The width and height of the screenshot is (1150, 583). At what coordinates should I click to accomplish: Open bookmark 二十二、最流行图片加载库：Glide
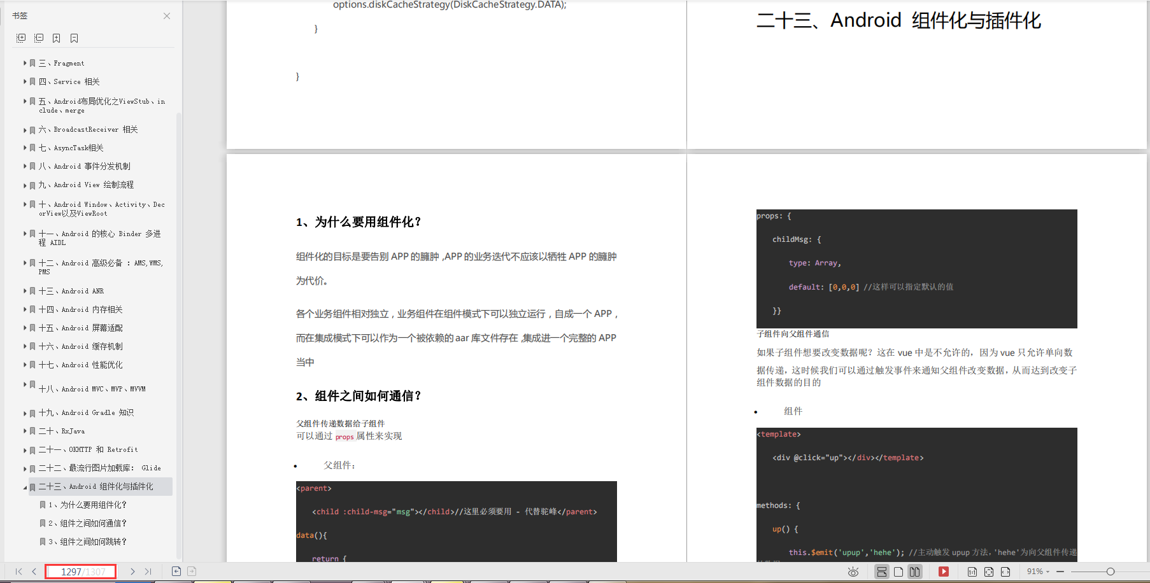(x=100, y=468)
